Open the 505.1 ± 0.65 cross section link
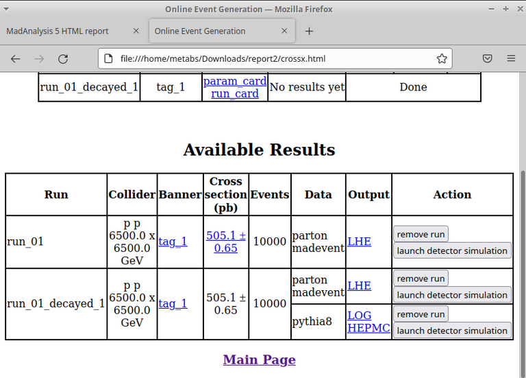Image resolution: width=526 pixels, height=378 pixels. coord(226,241)
